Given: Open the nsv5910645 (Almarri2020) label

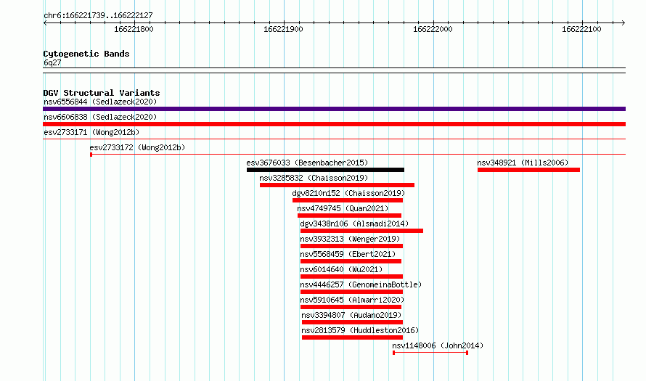Looking at the screenshot, I should (x=352, y=300).
